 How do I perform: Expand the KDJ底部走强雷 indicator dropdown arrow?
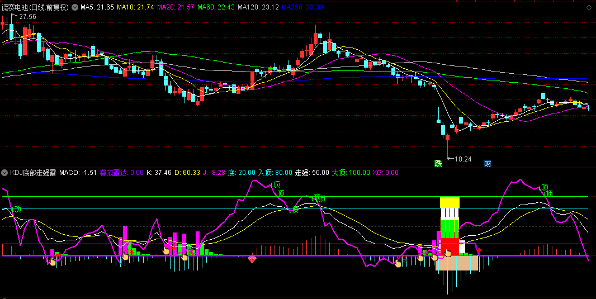4,173
